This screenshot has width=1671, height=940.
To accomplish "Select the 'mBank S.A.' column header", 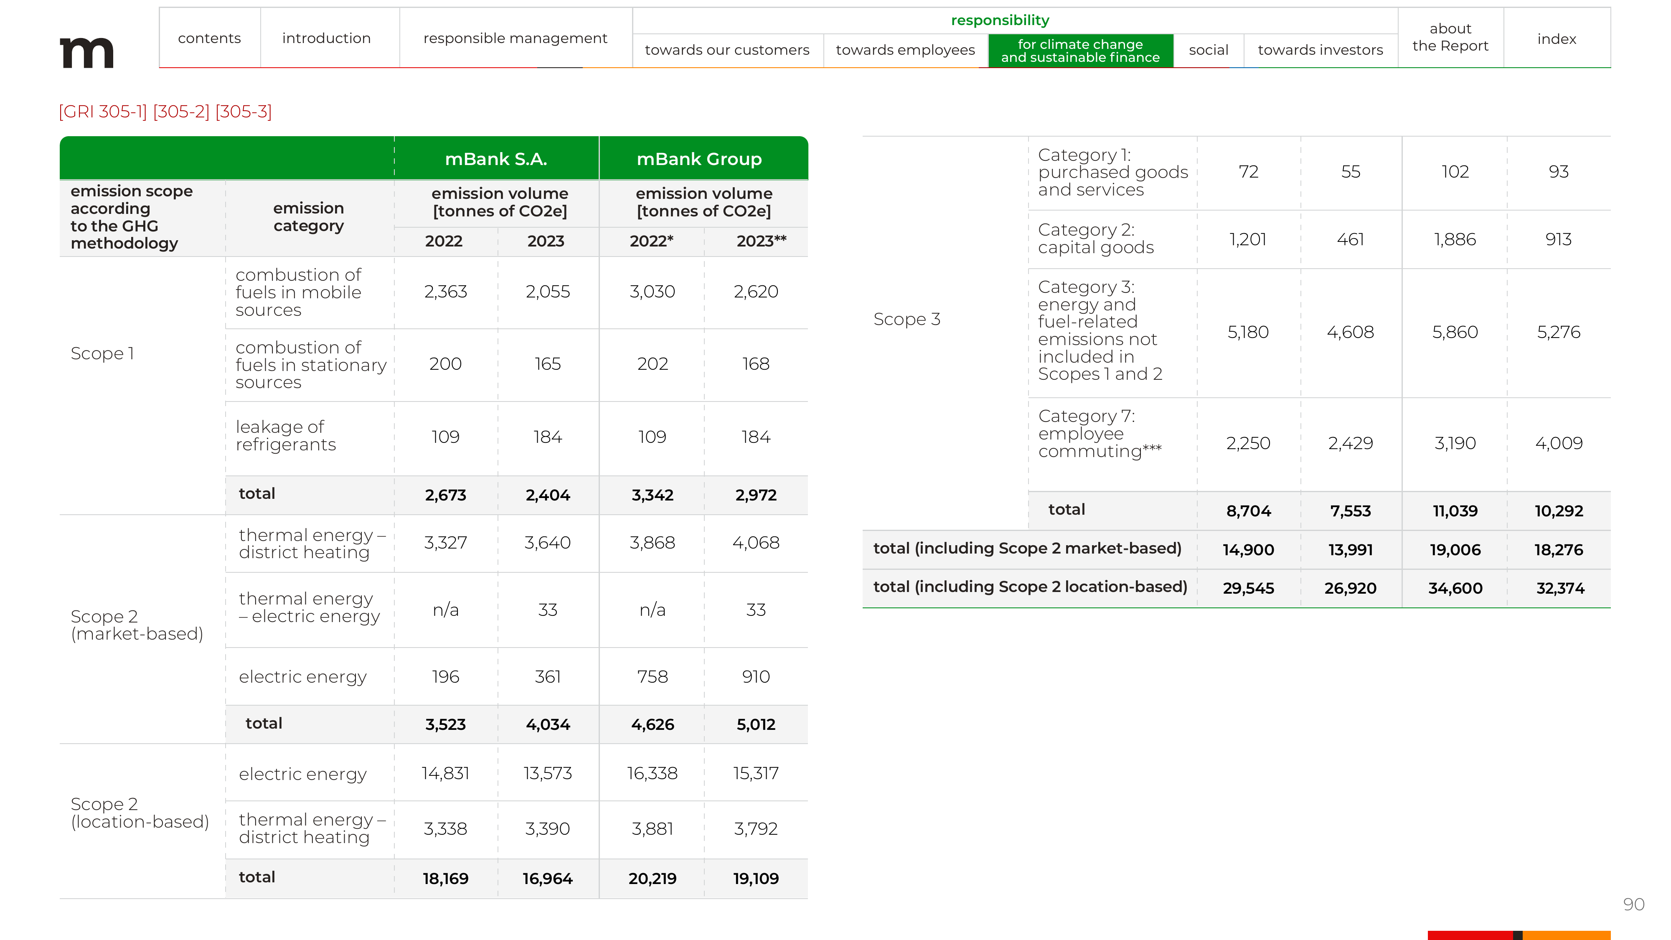I will pos(496,159).
